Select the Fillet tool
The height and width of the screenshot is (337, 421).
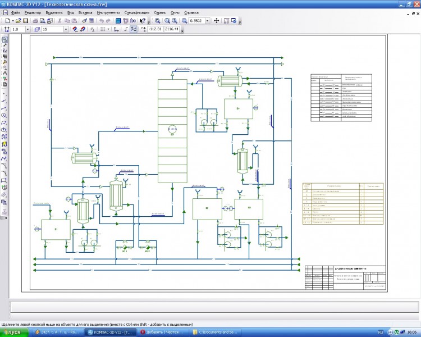pyautogui.click(x=4, y=173)
